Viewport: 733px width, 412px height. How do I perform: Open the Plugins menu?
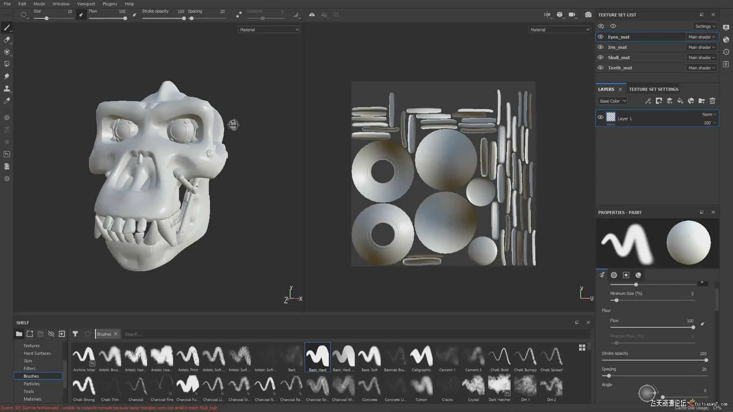click(110, 4)
